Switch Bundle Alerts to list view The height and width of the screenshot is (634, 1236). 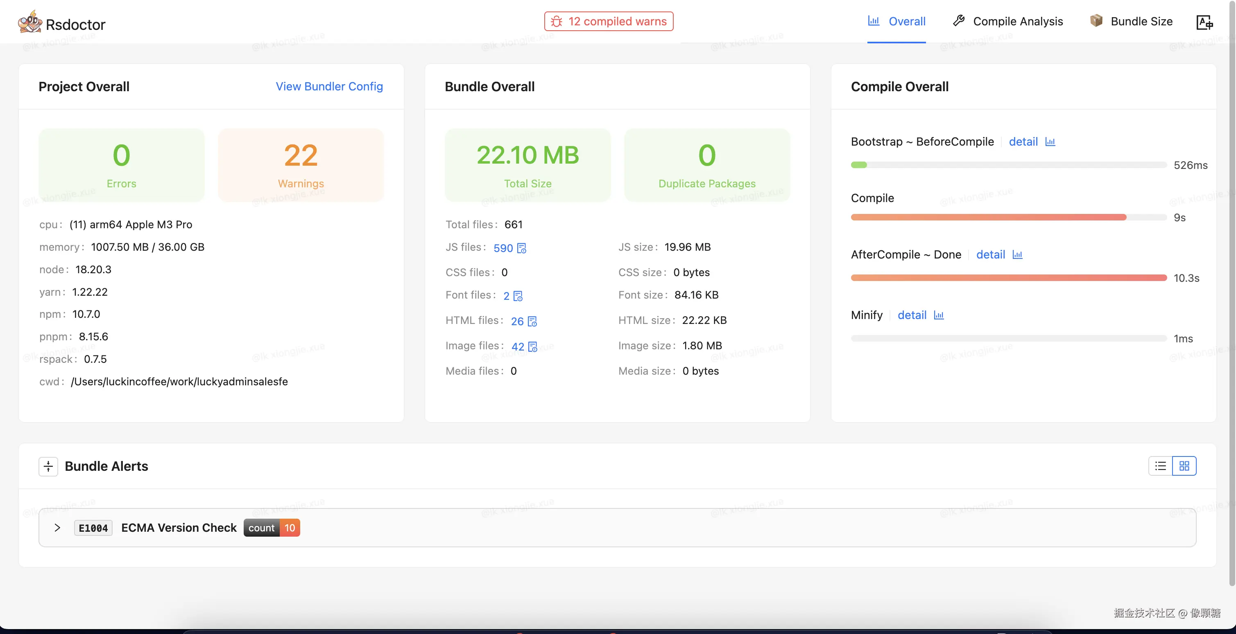tap(1160, 466)
